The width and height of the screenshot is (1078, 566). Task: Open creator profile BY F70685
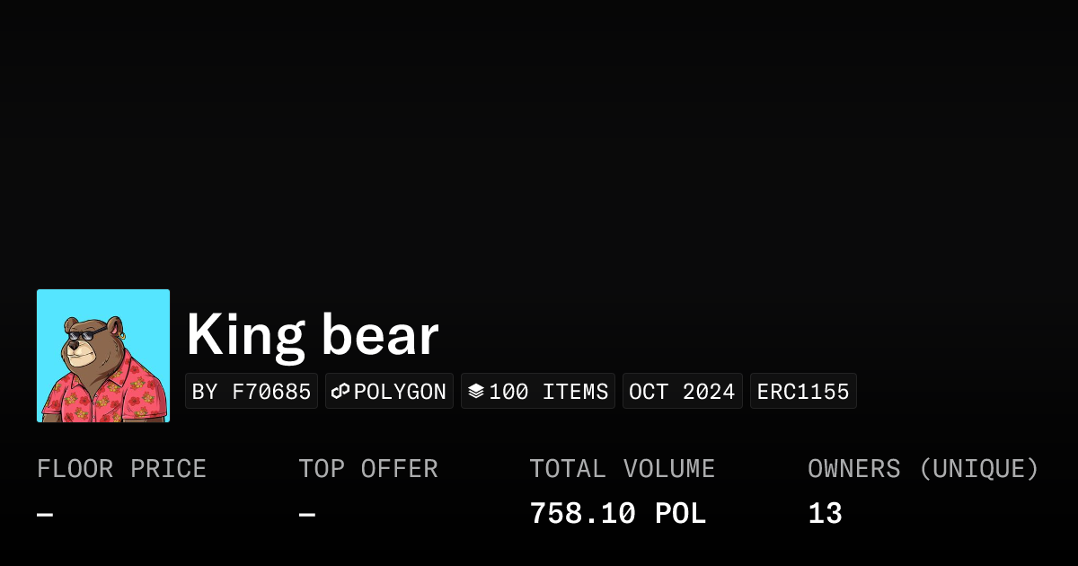tap(252, 392)
